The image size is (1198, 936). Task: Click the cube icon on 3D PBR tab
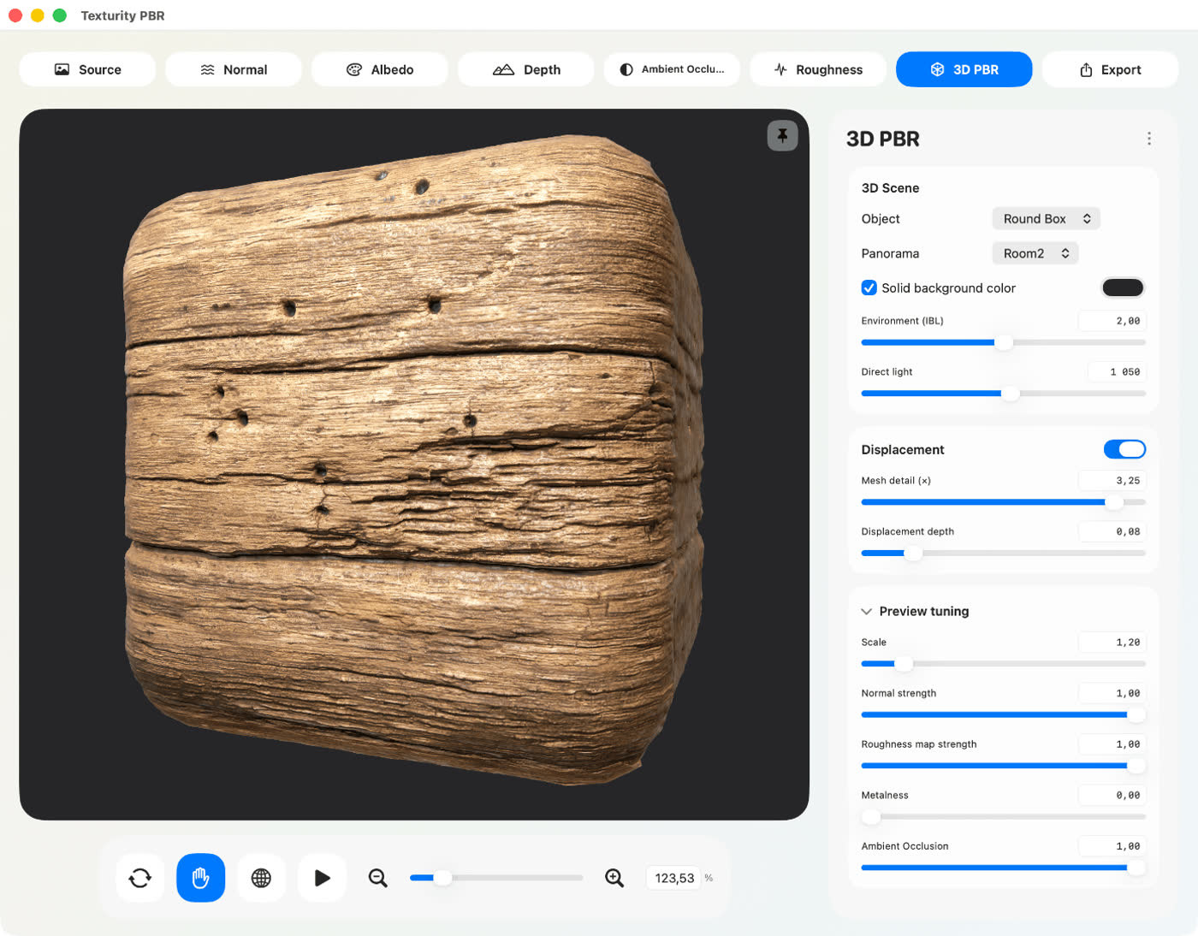pos(938,69)
